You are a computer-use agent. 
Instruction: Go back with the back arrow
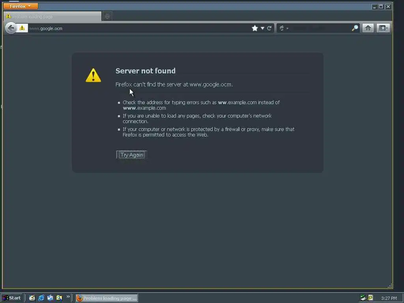[x=11, y=28]
